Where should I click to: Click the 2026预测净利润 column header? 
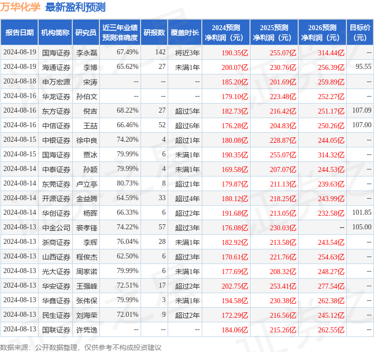tap(322, 33)
